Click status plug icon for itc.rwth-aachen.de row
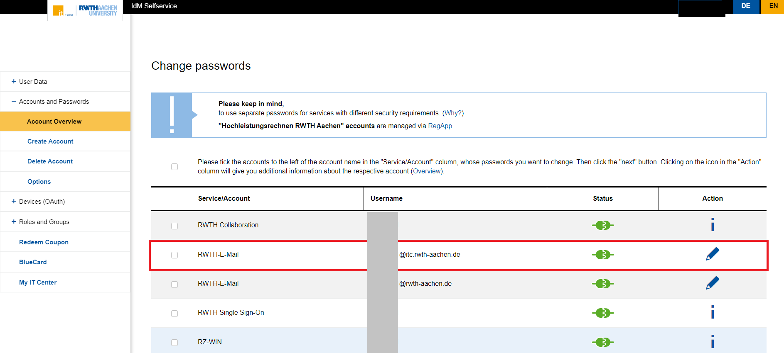 [603, 255]
